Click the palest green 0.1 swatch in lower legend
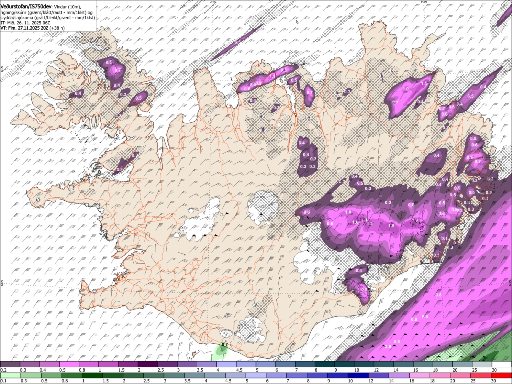This screenshot has width=512, height=384. pos(10,375)
